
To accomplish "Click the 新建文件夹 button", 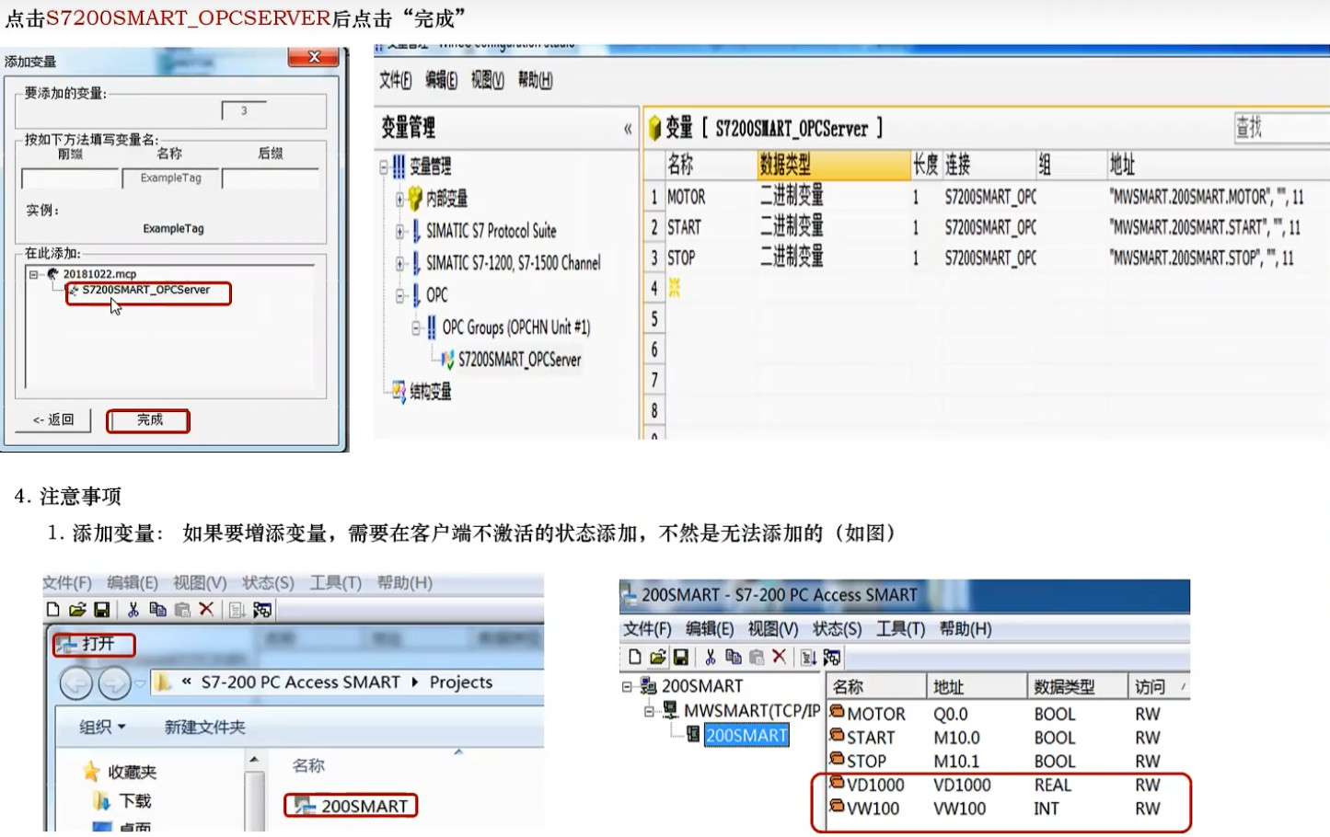I will [204, 728].
